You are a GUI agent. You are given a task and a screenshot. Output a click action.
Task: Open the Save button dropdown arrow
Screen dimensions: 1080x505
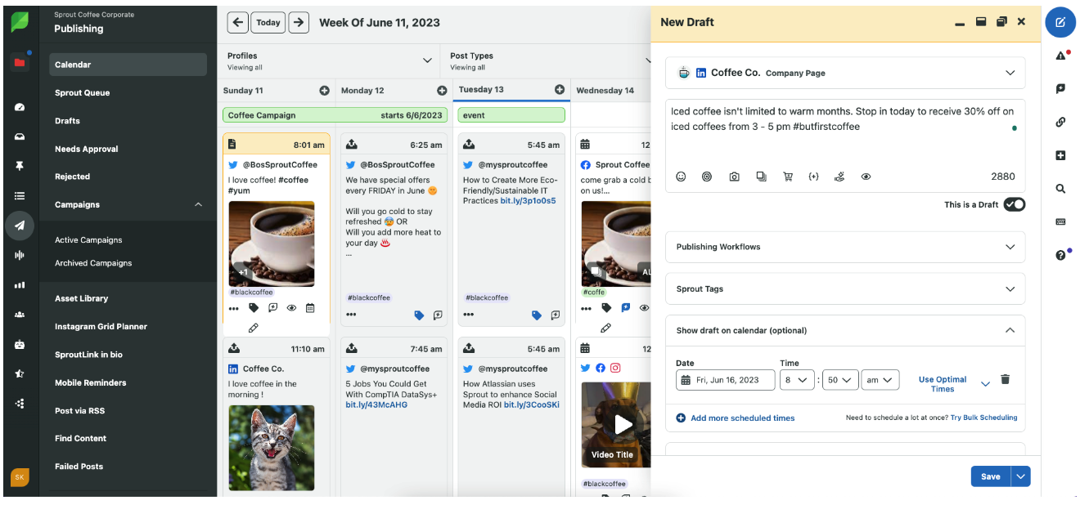(x=1020, y=476)
